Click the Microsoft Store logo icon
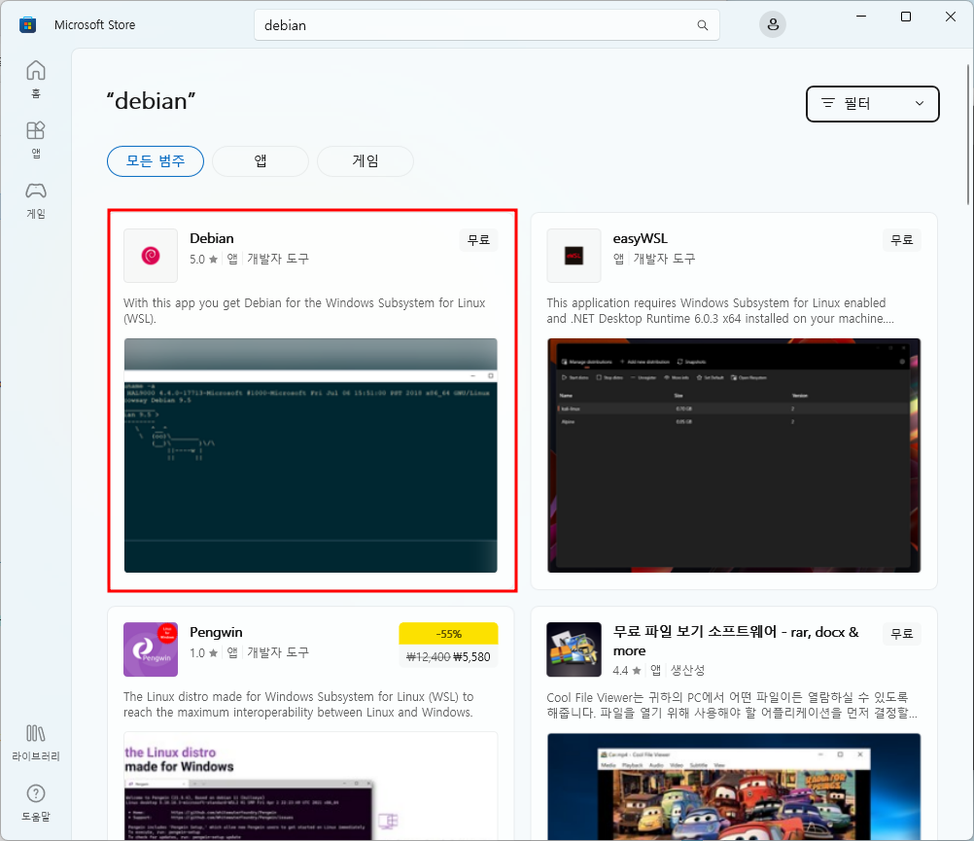Screen dimensions: 974x841 [x=28, y=25]
